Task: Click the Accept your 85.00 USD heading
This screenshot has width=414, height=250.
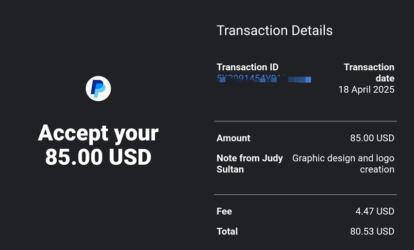Action: [98, 145]
